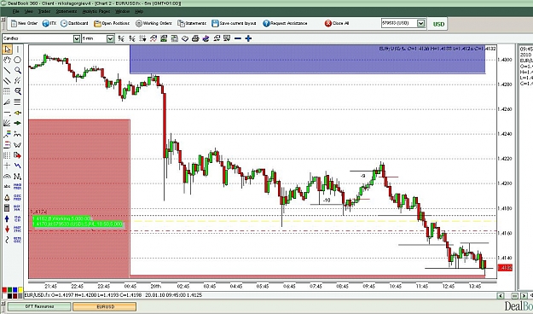Click the Statements toolbar button
The height and width of the screenshot is (314, 533).
192,23
